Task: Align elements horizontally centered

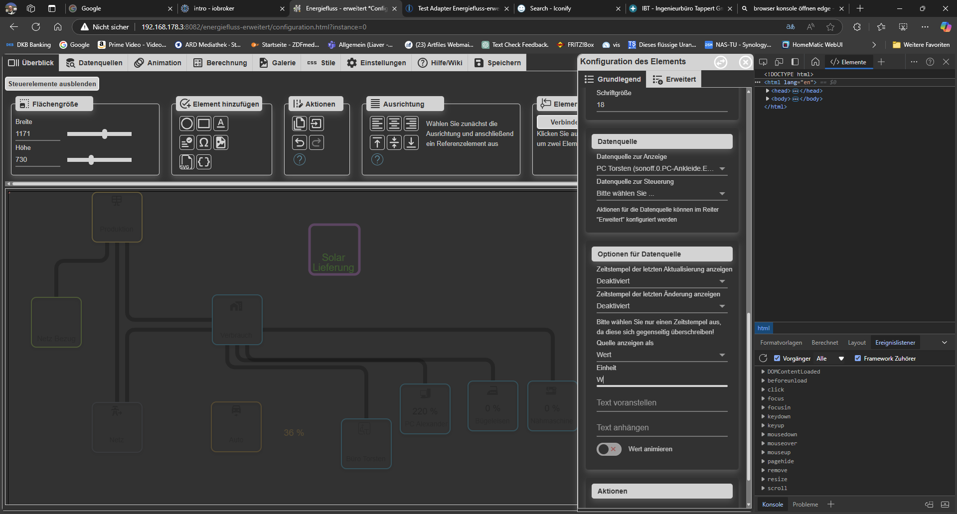Action: coord(394,124)
